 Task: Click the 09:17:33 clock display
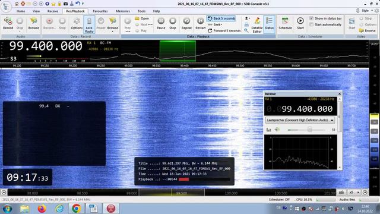point(27,177)
